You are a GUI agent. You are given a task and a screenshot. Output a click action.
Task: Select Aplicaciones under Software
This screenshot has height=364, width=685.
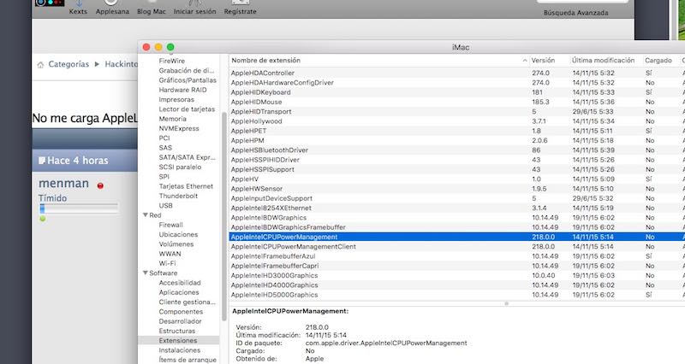(x=179, y=292)
